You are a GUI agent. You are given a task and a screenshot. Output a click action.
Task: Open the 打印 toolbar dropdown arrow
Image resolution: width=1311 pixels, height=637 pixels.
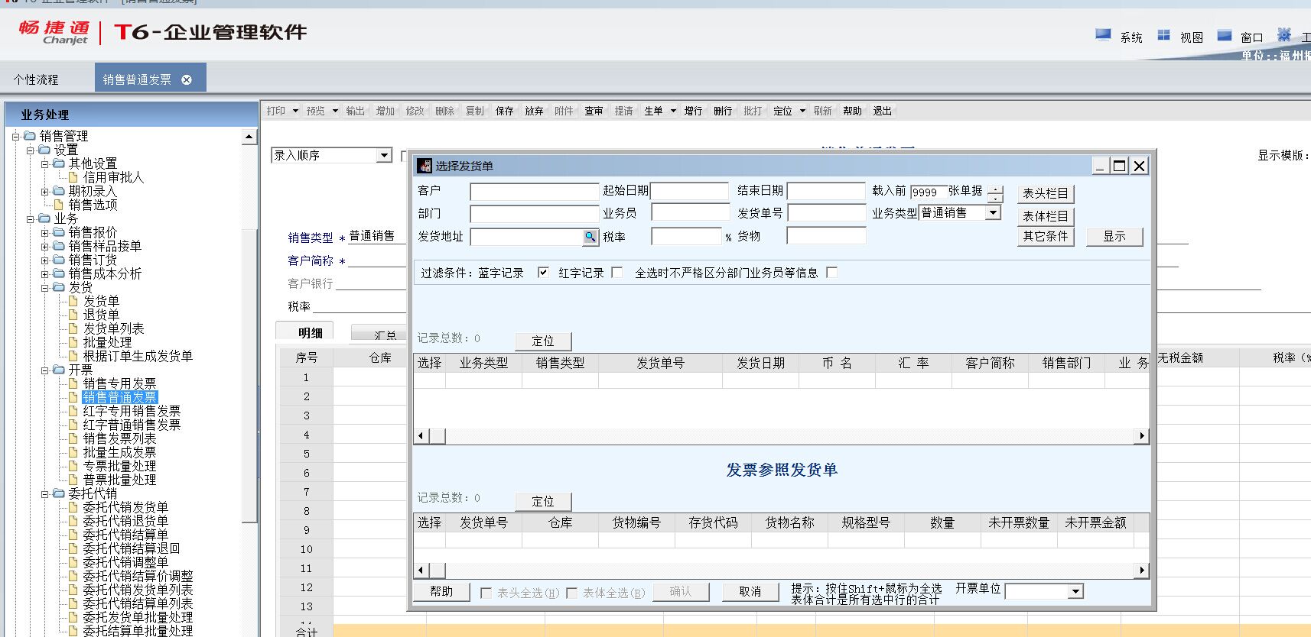295,111
